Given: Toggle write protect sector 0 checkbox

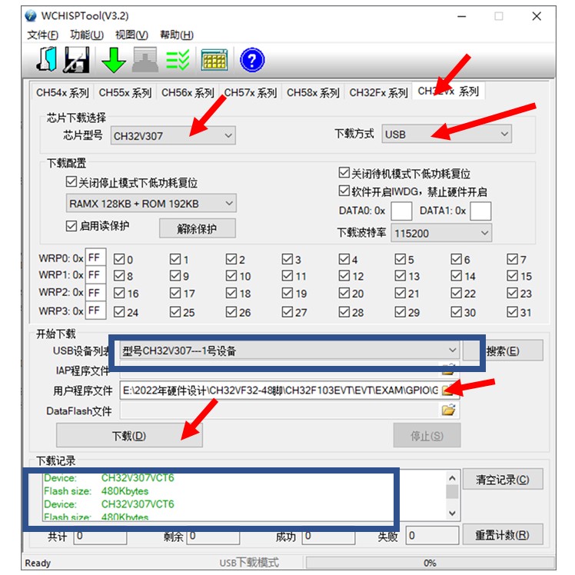Looking at the screenshot, I should [119, 259].
